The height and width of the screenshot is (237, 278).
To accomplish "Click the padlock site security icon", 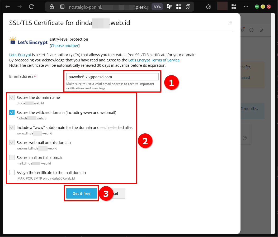I will pyautogui.click(x=52, y=7).
